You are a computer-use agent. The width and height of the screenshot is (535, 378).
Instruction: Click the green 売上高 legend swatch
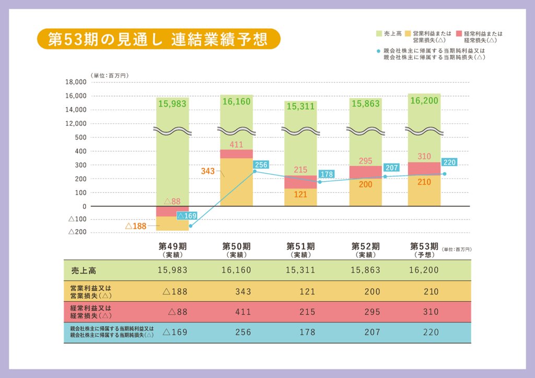click(379, 33)
